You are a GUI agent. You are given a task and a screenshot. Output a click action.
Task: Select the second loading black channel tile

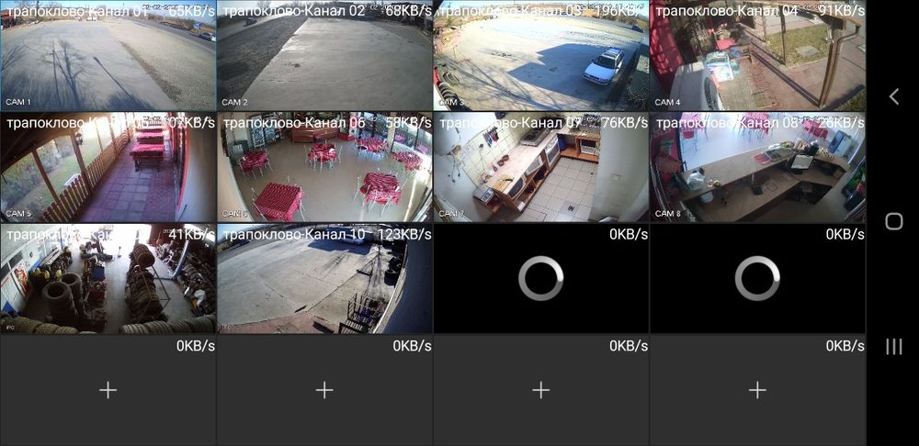tap(758, 279)
